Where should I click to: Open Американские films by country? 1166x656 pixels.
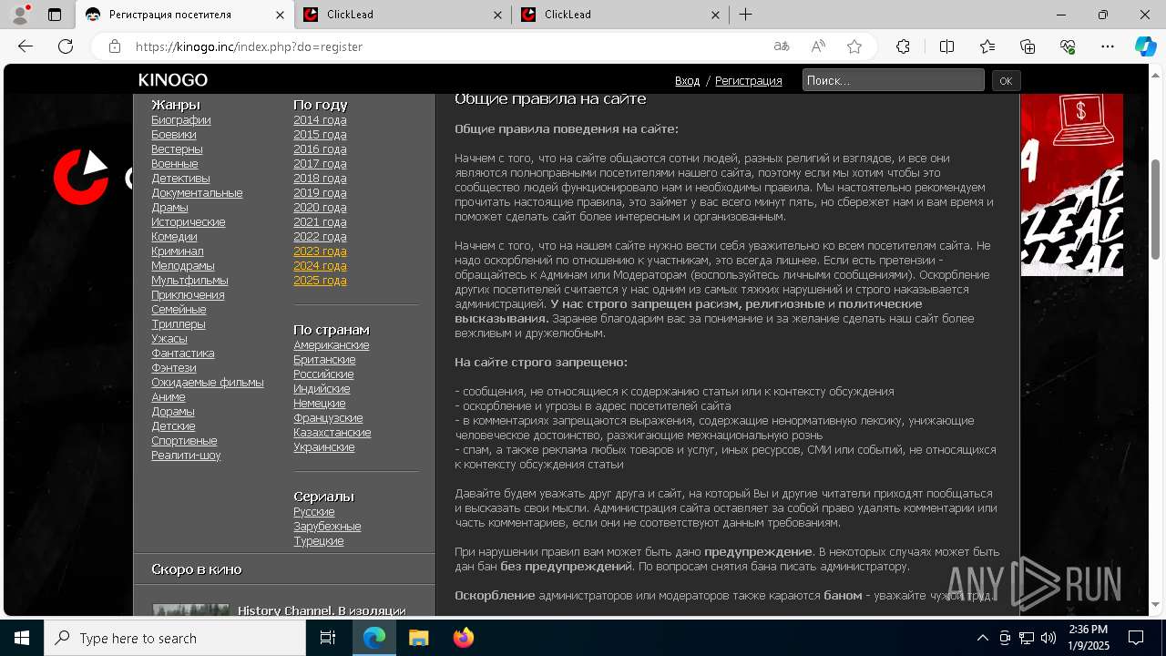(x=332, y=344)
